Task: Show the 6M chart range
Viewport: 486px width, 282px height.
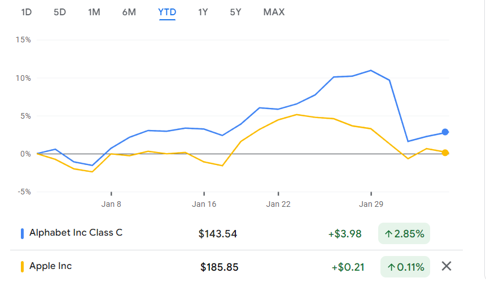Action: [129, 12]
